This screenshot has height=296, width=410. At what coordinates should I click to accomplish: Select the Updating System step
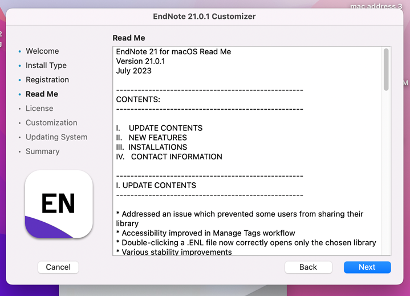[56, 137]
